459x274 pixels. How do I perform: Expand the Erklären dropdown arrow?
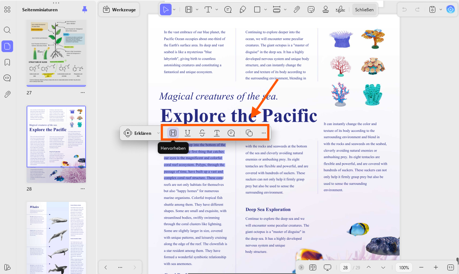coord(158,133)
